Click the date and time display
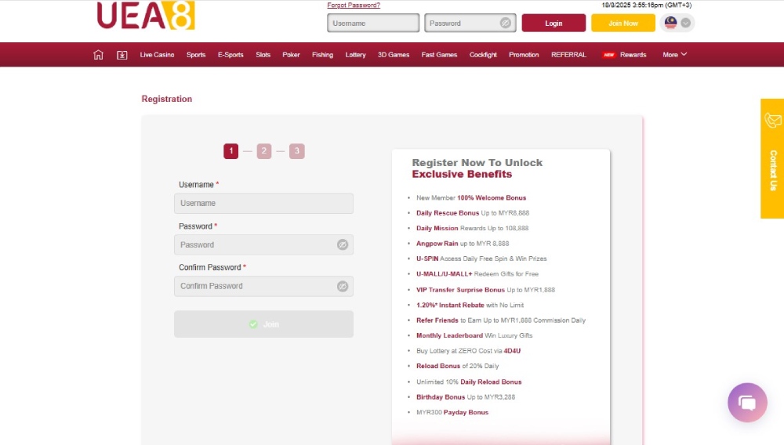Viewport: 784px width, 445px height. [647, 5]
